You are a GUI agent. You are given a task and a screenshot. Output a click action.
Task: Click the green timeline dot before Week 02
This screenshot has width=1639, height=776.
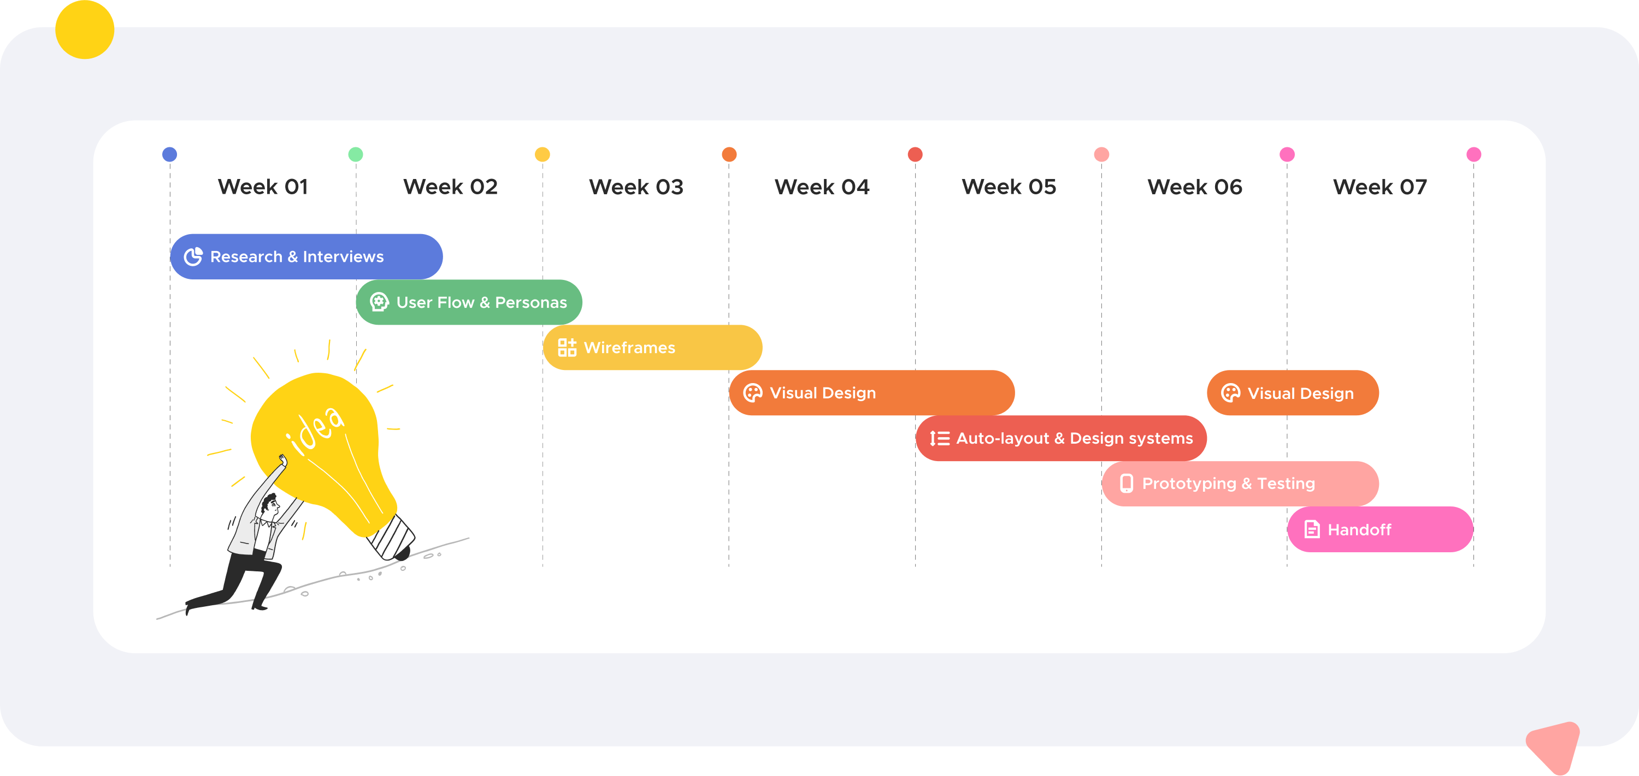tap(356, 154)
